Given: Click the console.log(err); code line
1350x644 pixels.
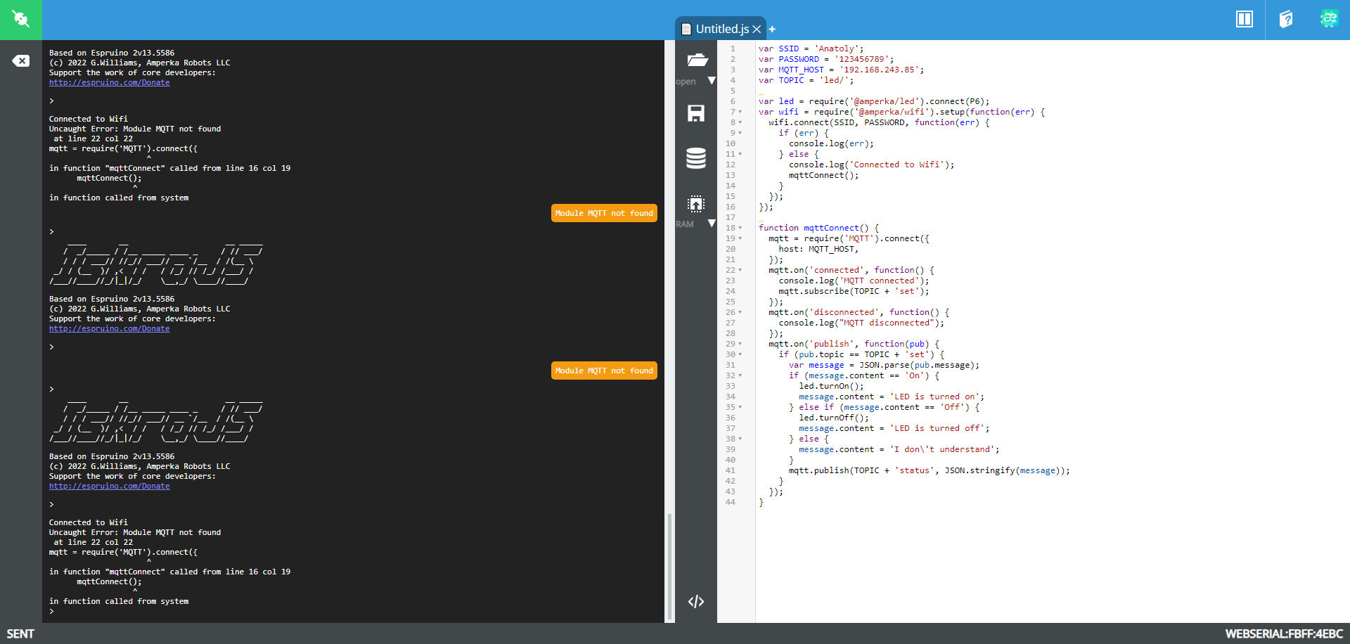Looking at the screenshot, I should tap(831, 143).
